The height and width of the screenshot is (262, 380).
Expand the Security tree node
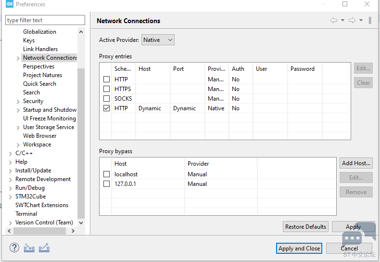coord(18,101)
